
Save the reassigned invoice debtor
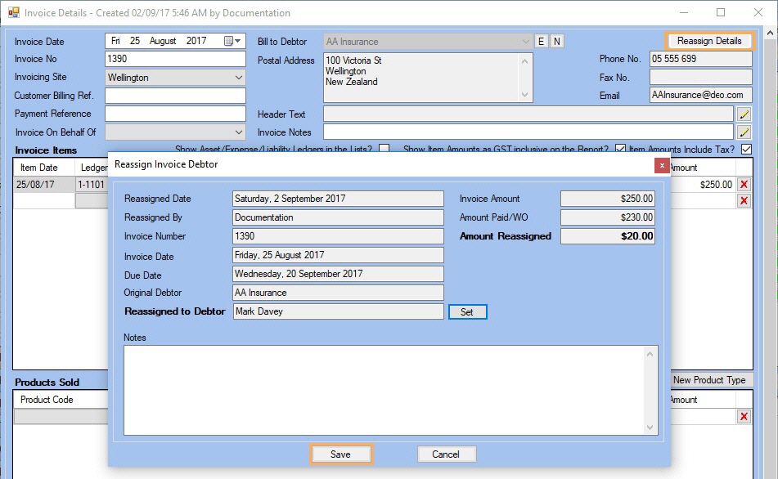click(x=340, y=454)
